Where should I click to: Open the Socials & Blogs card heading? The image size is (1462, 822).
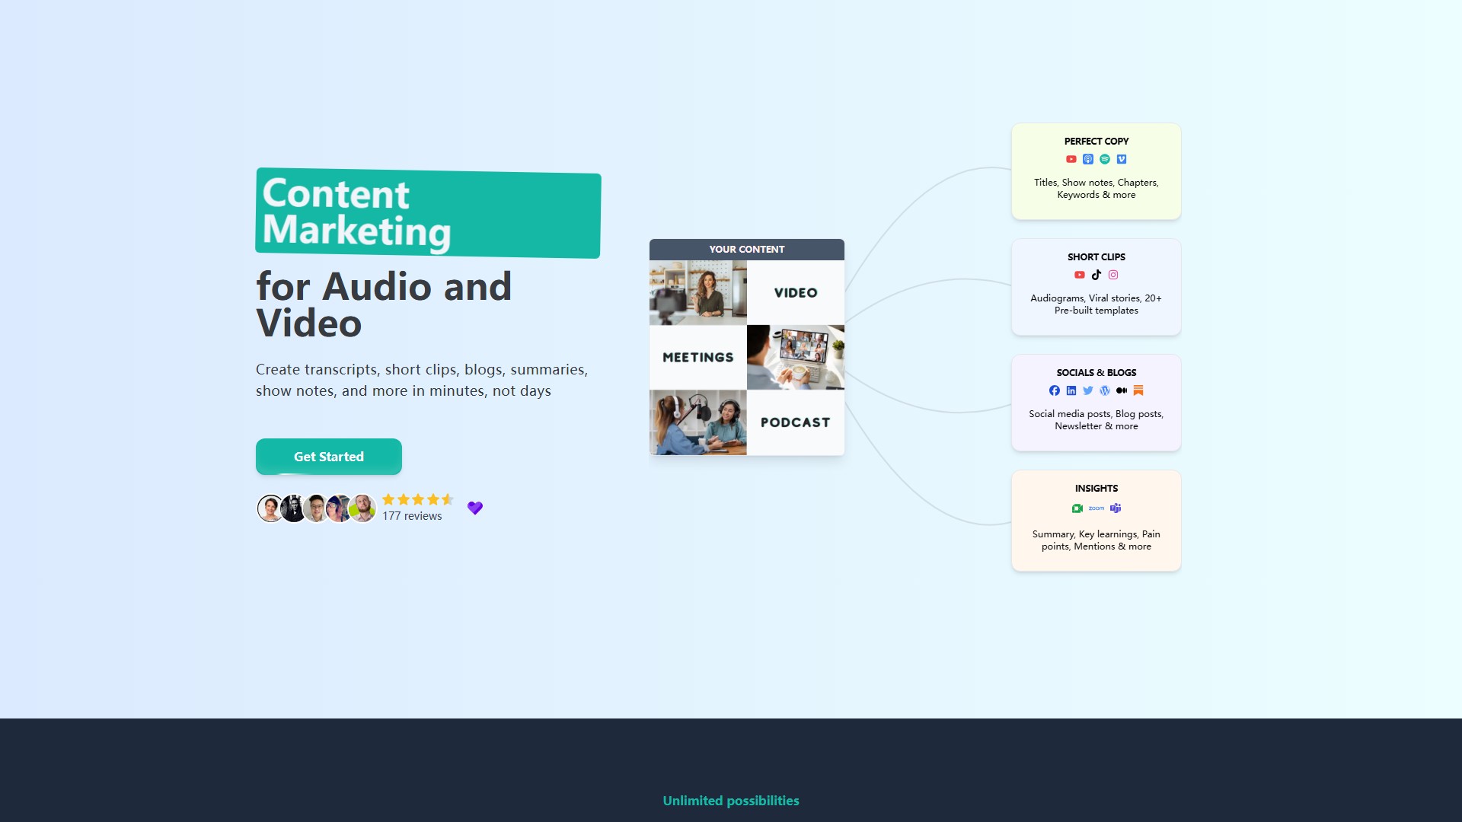click(x=1096, y=373)
